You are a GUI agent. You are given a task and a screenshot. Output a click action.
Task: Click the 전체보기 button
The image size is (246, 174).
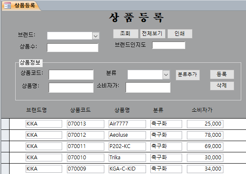click(153, 34)
